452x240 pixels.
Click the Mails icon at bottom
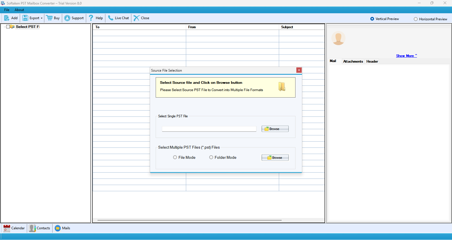58,228
